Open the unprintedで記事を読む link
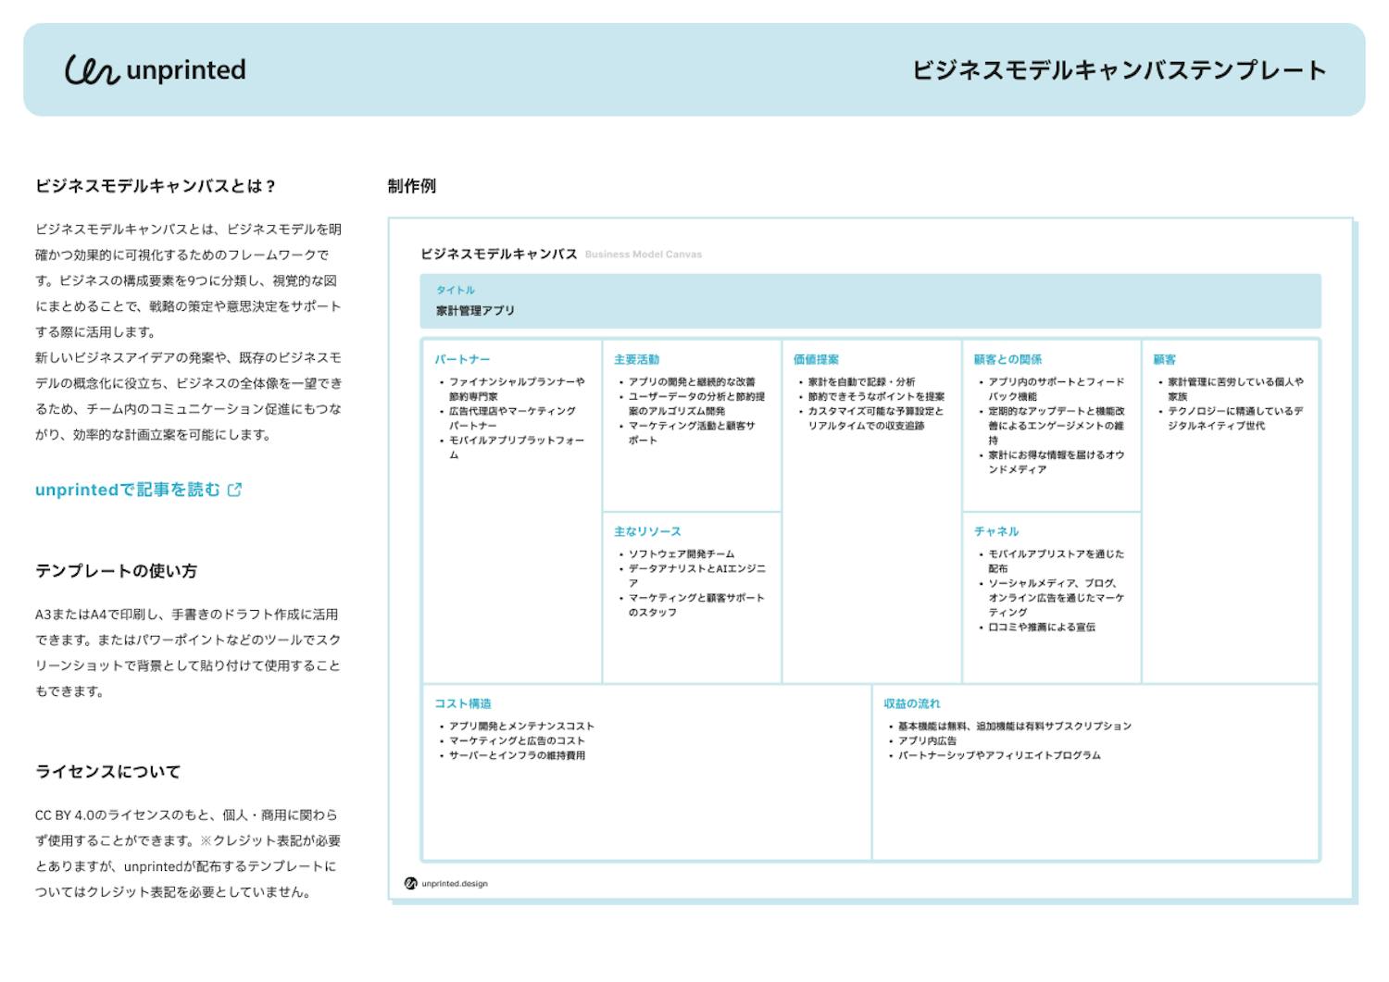The width and height of the screenshot is (1389, 982). click(128, 490)
